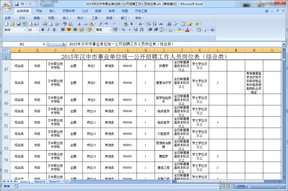This screenshot has height=191, width=288.
Task: Toggle italic formatting
Action: click(48, 30)
